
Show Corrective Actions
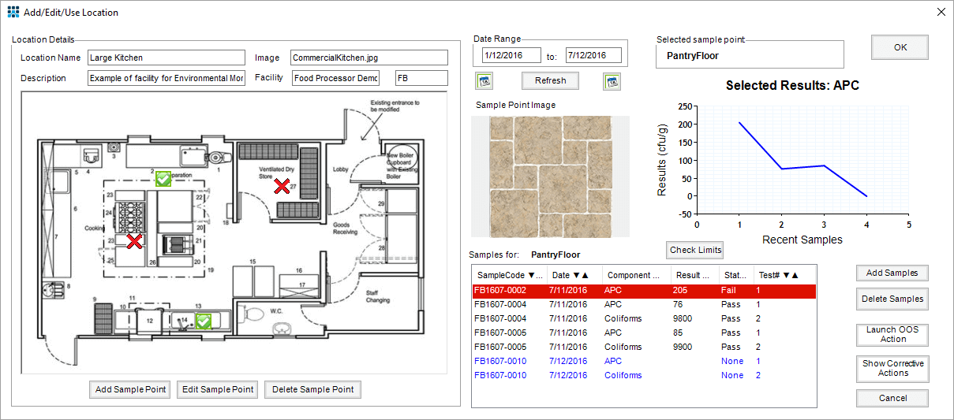point(892,369)
